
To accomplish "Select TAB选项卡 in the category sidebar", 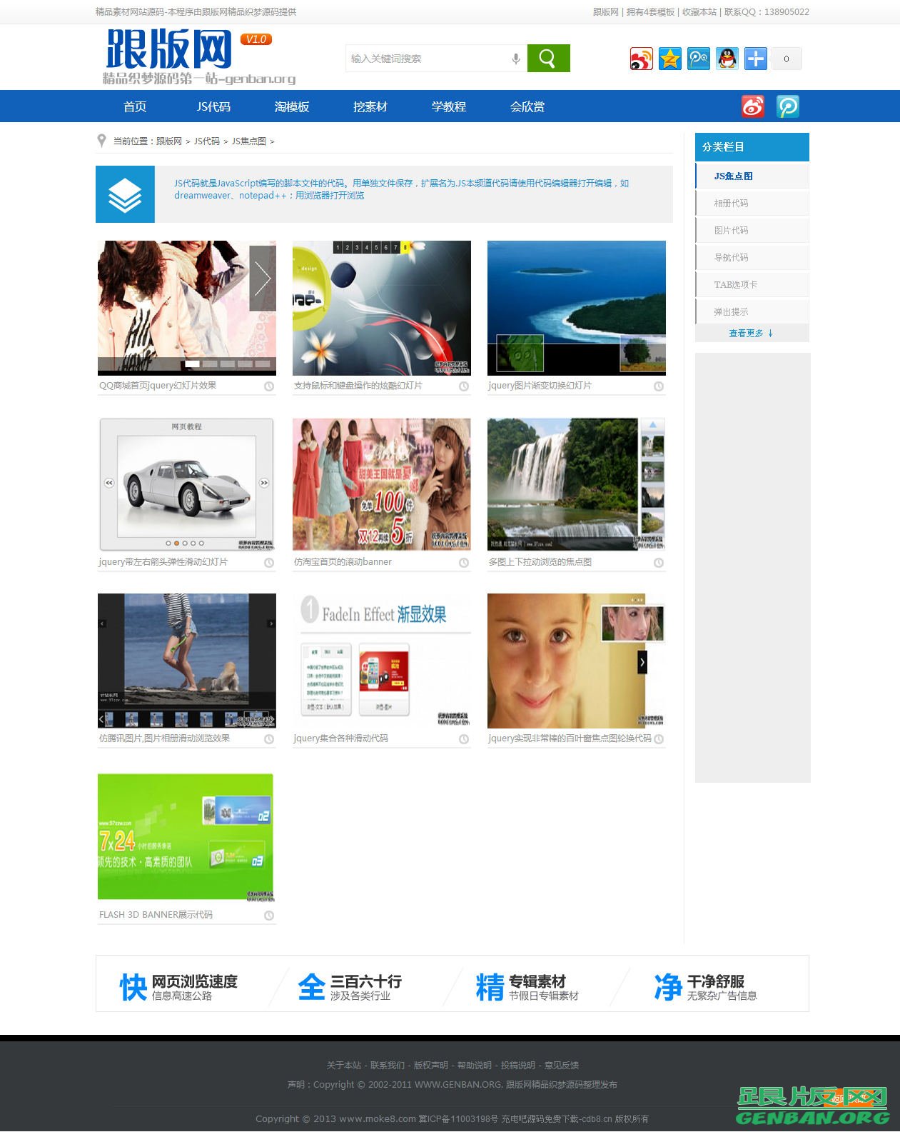I will (735, 285).
